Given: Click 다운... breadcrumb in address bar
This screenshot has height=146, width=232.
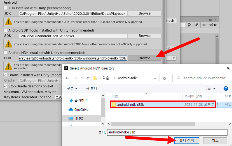Looking at the screenshot, I should point(107,78).
